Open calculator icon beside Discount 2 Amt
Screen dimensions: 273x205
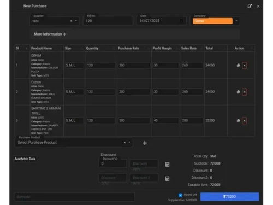pos(167,179)
